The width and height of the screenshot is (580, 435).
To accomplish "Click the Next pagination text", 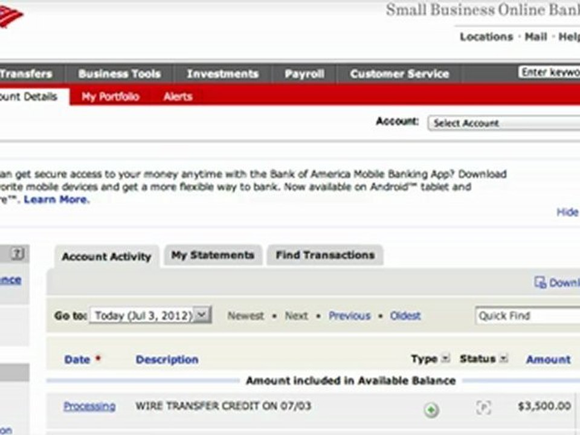I will pyautogui.click(x=296, y=315).
